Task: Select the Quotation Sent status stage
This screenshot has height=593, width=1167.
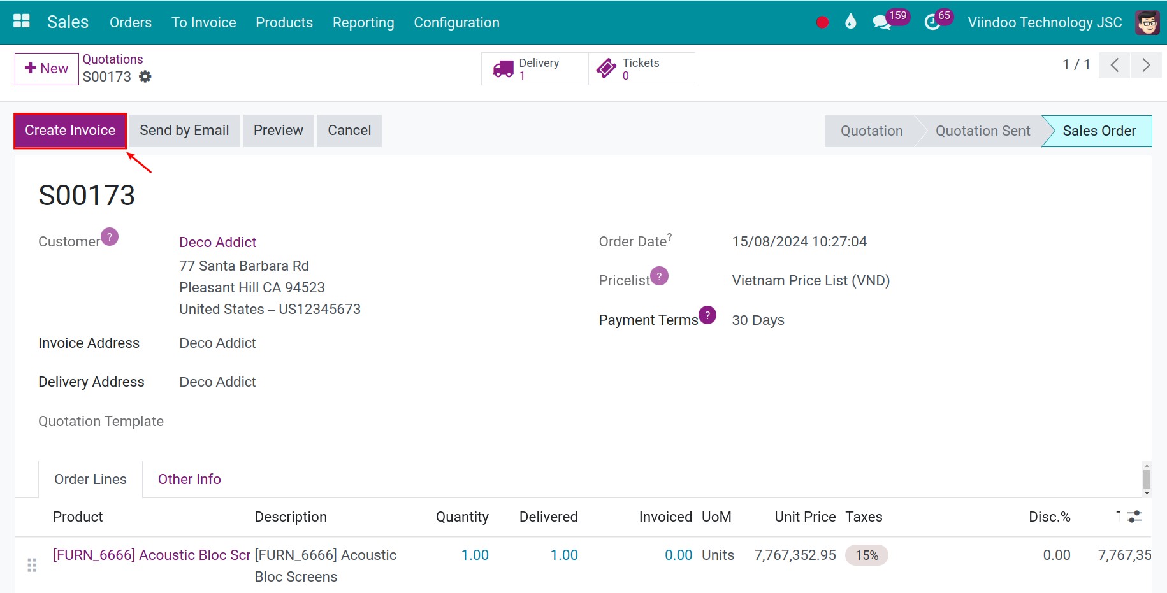Action: click(983, 131)
